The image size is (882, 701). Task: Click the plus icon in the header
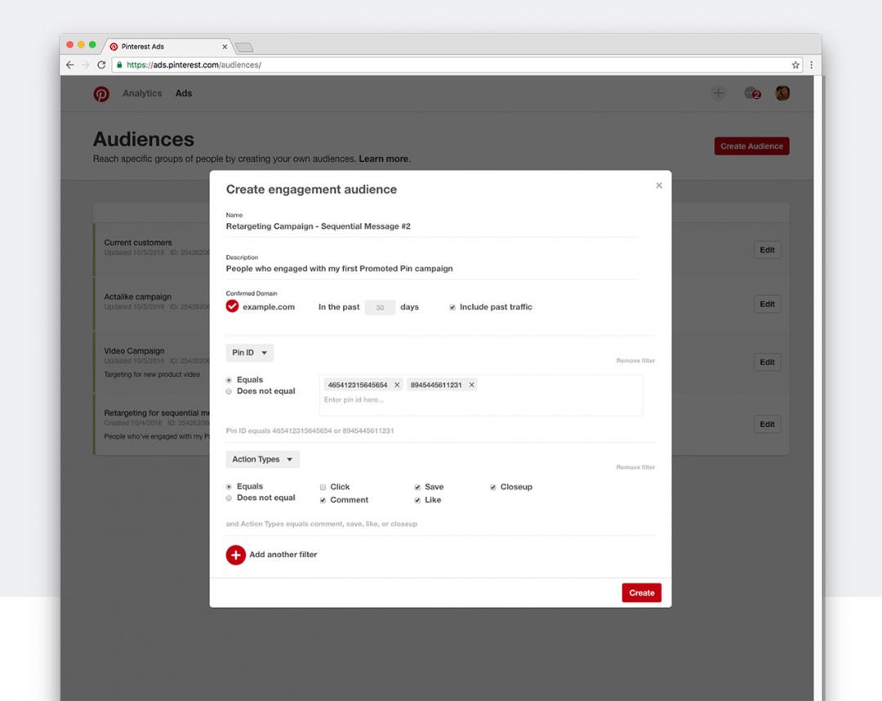[x=718, y=93]
